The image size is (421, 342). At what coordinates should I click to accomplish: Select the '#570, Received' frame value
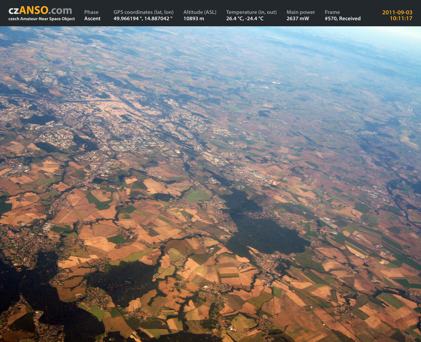(x=343, y=19)
